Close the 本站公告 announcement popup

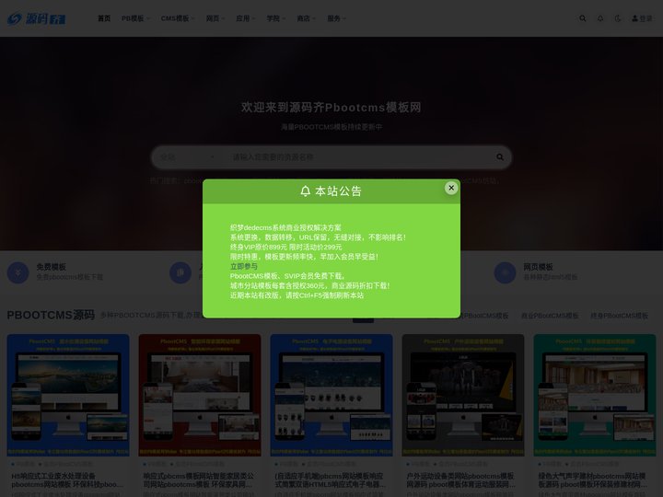point(451,188)
